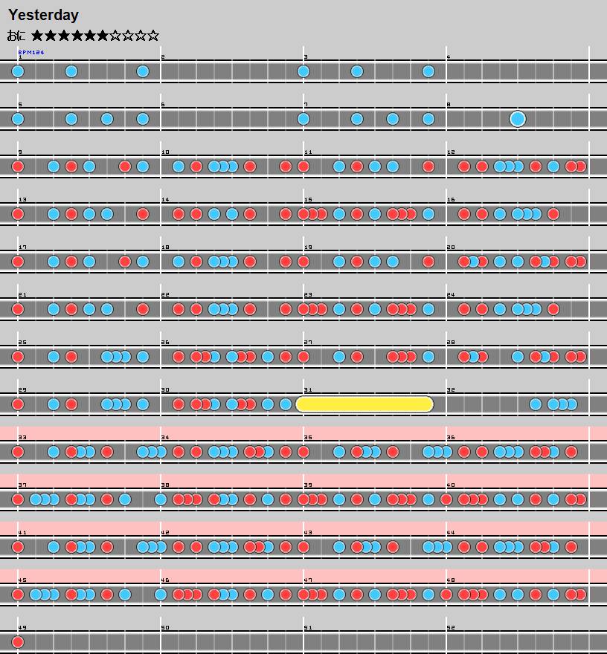Click the measure 16 number label
Image resolution: width=607 pixels, height=654 pixels.
coord(451,200)
